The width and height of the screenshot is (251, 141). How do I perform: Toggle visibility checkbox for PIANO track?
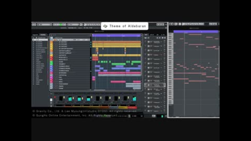pyautogui.click(x=33, y=60)
